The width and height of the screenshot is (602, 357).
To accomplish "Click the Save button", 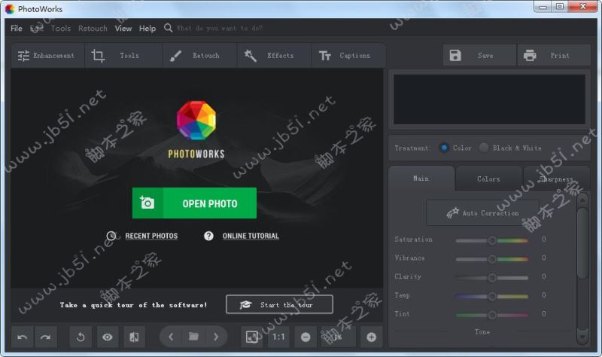I will pos(479,55).
